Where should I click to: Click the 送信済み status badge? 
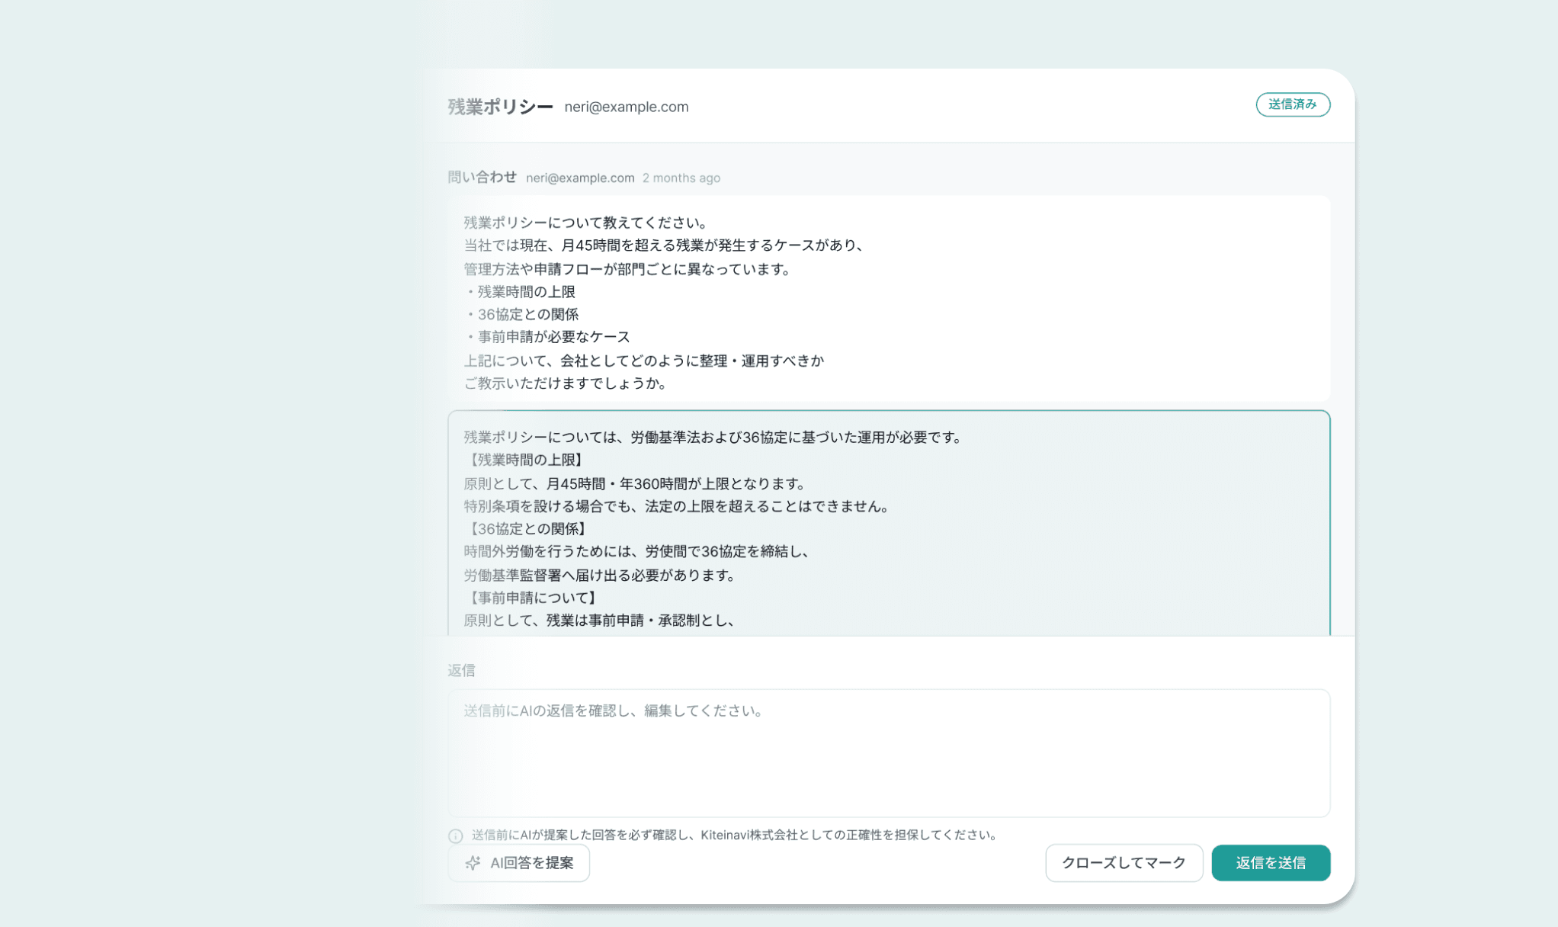(1292, 104)
